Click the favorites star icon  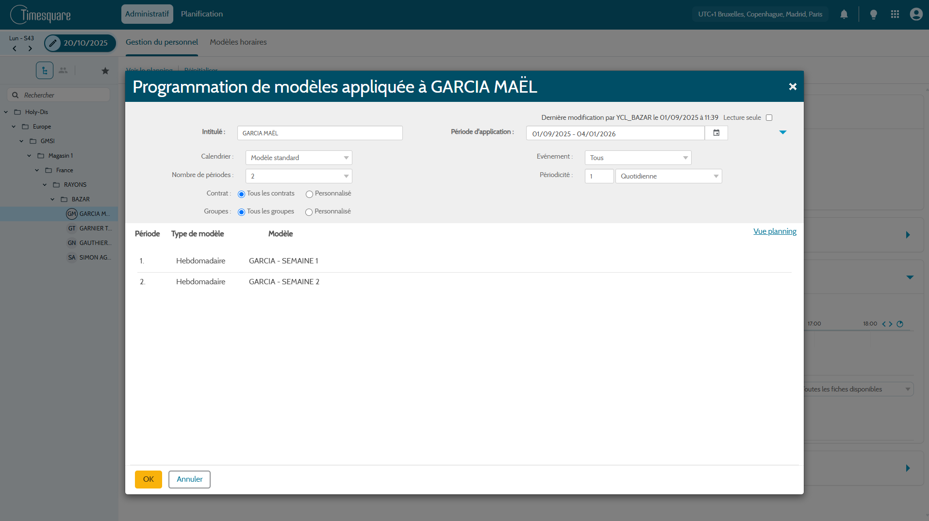pyautogui.click(x=105, y=71)
